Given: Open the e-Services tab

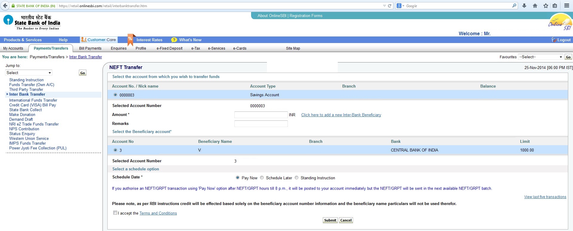Looking at the screenshot, I should (x=217, y=48).
